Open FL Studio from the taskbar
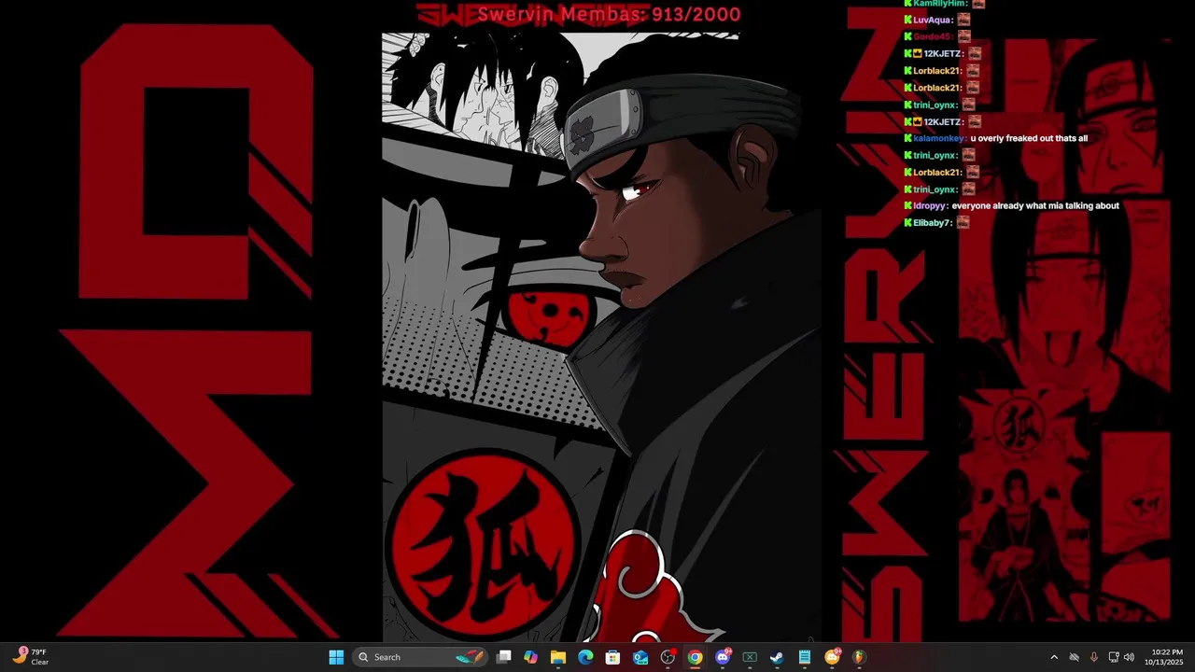The height and width of the screenshot is (672, 1195). (x=859, y=657)
